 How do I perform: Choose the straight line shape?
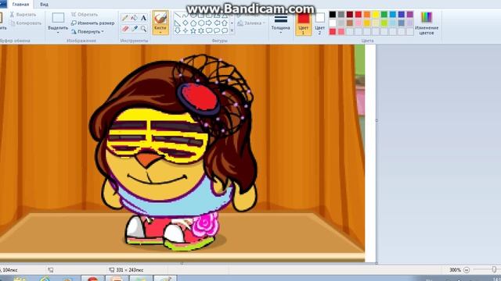[178, 16]
